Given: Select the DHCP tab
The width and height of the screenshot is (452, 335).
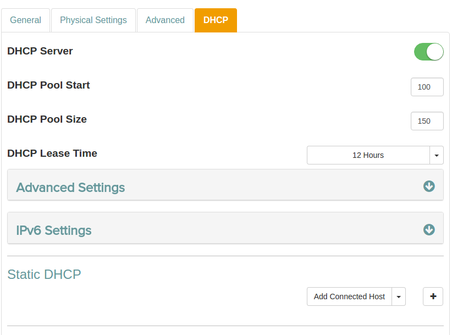Looking at the screenshot, I should 216,20.
